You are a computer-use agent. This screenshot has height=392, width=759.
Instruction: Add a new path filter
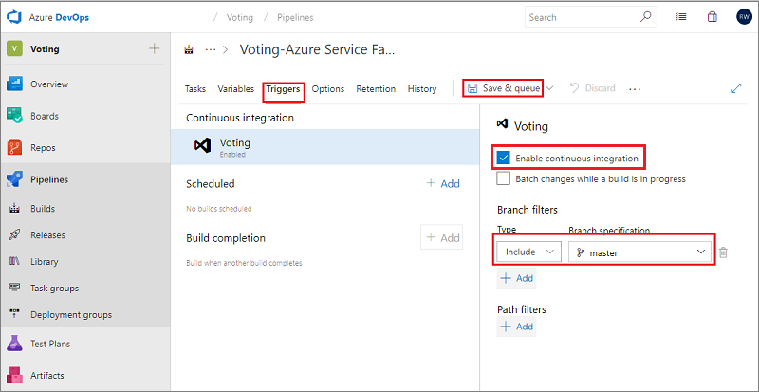point(516,327)
